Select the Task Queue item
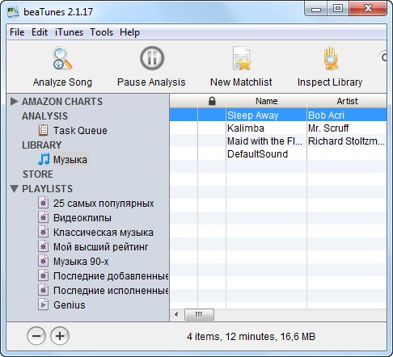This screenshot has height=357, width=393. coord(80,130)
